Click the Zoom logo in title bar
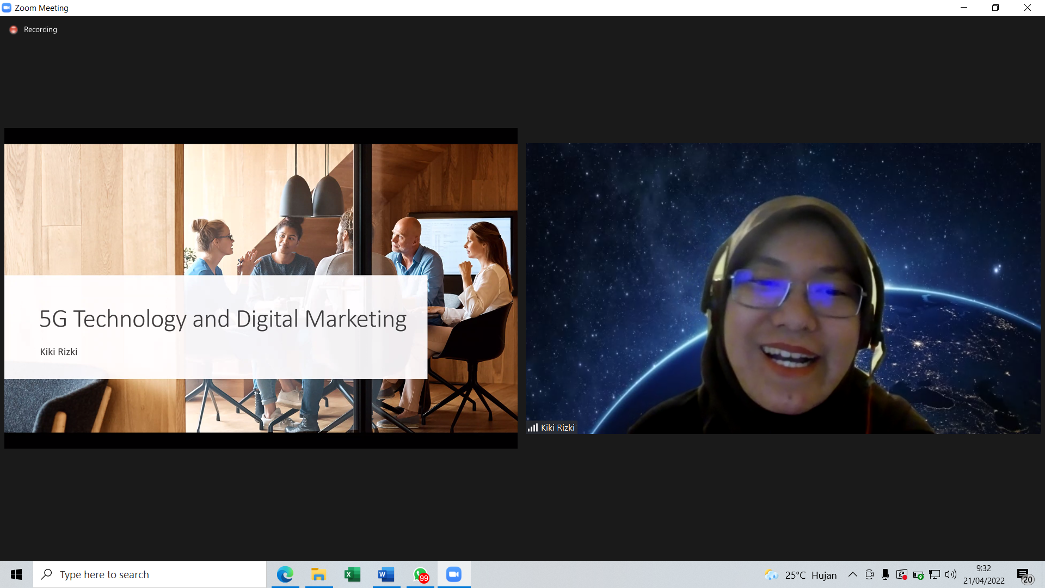 coord(7,8)
